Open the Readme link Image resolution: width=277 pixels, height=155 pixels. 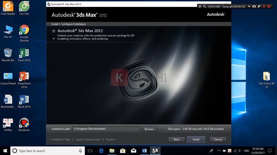pos(110,139)
